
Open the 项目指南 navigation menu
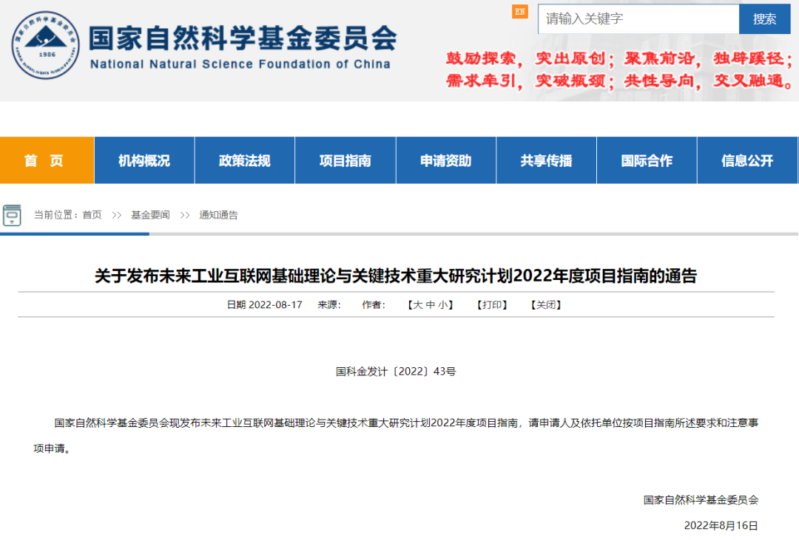pos(345,160)
